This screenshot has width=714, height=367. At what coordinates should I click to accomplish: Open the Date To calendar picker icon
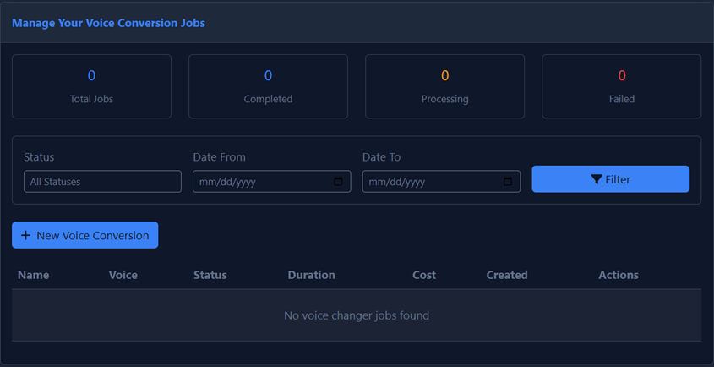(507, 182)
